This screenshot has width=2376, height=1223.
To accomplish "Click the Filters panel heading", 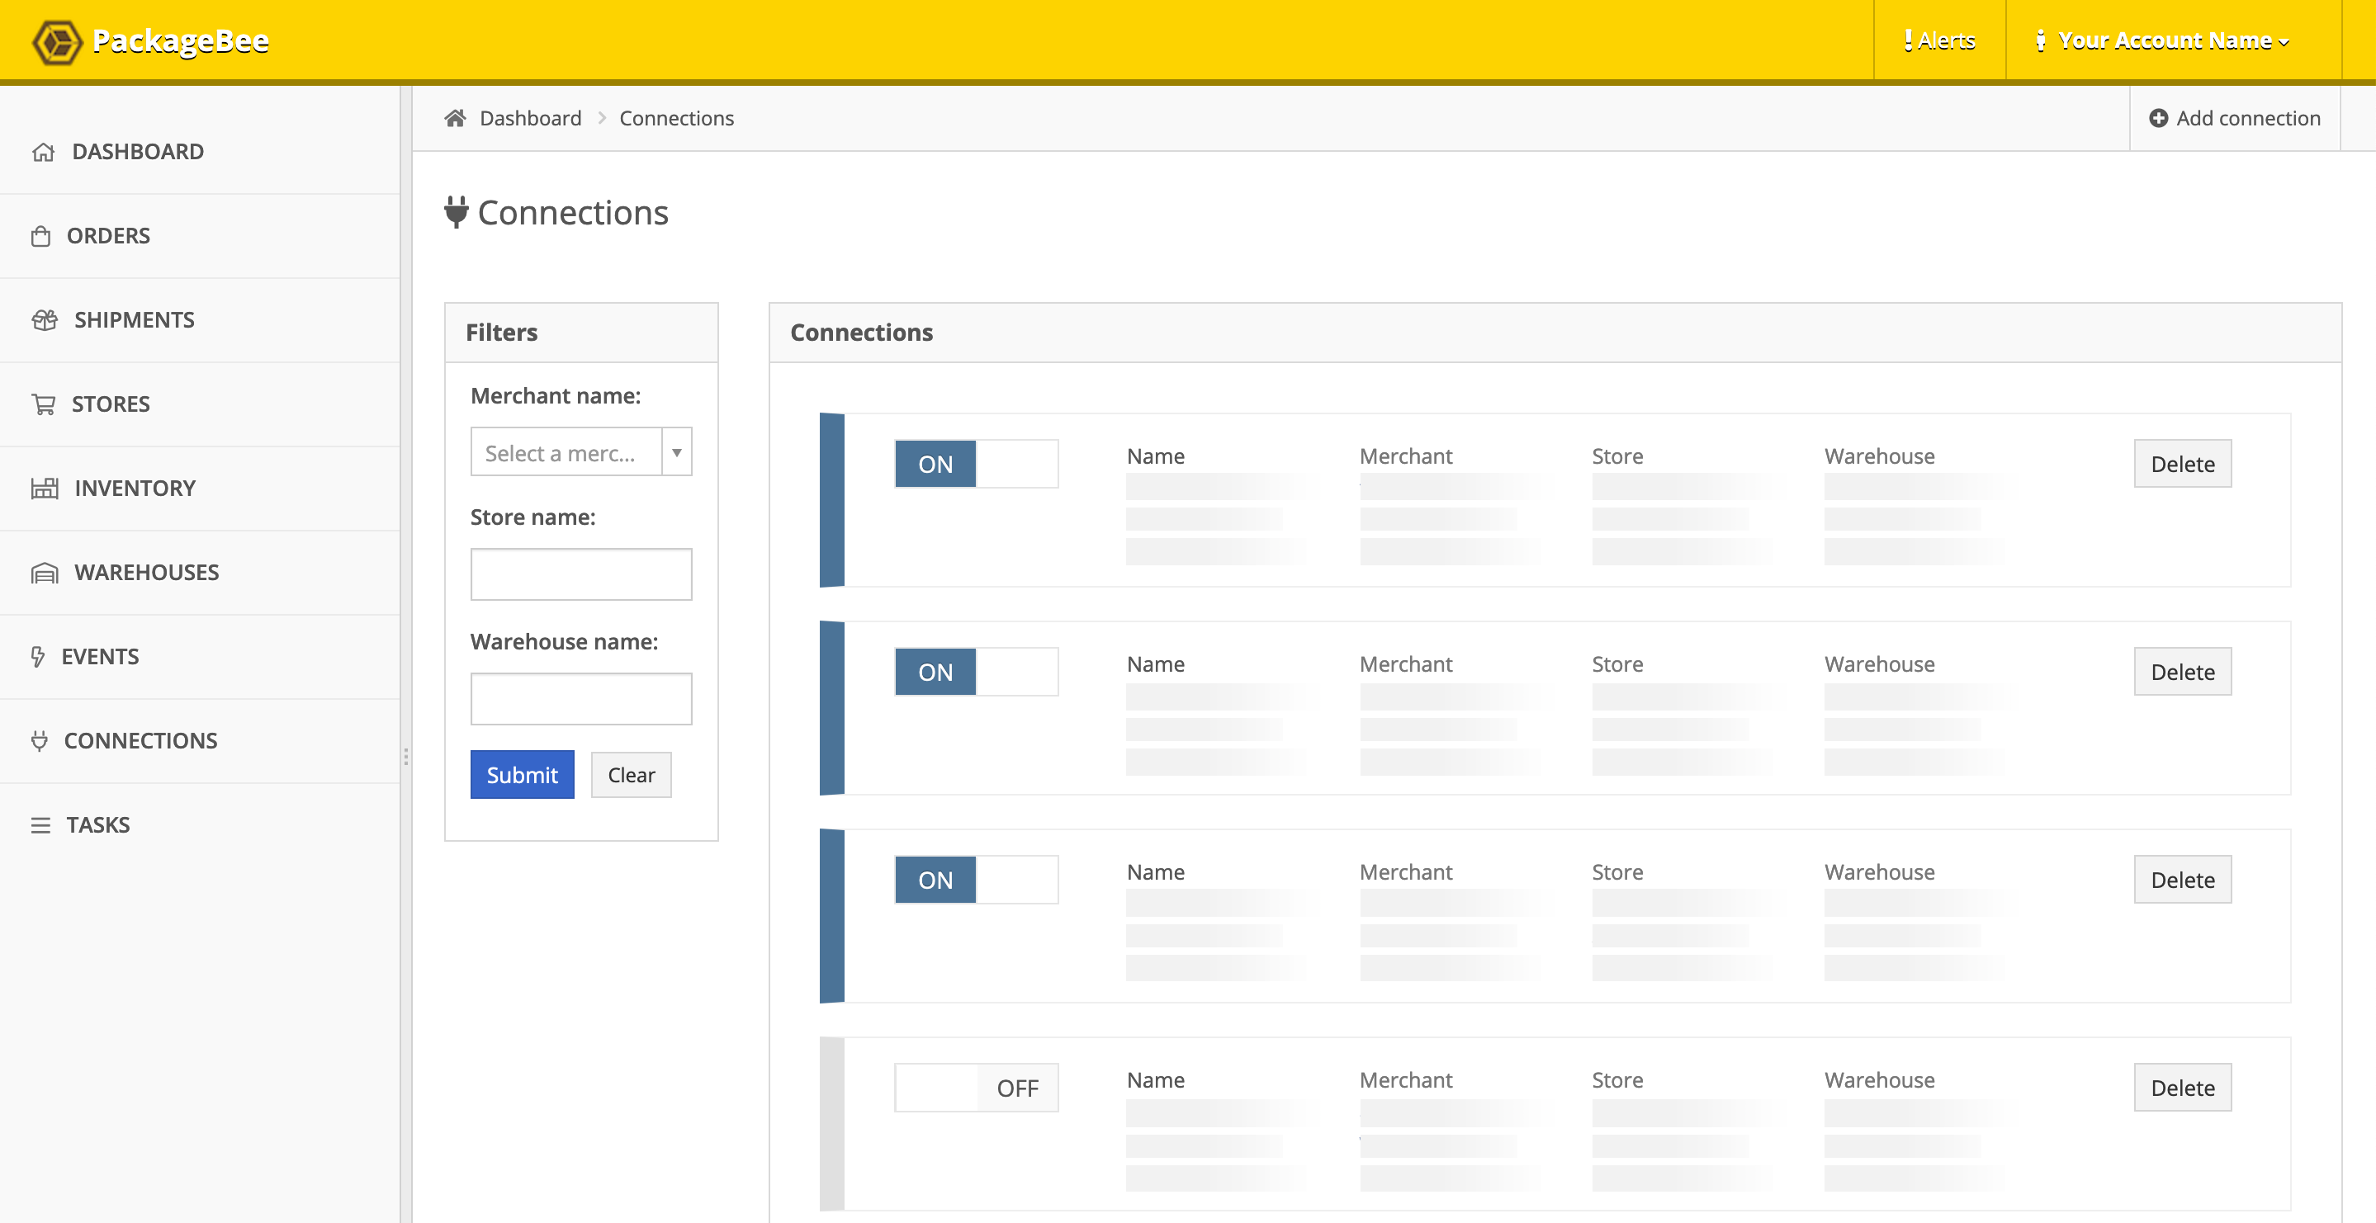I will (x=501, y=332).
